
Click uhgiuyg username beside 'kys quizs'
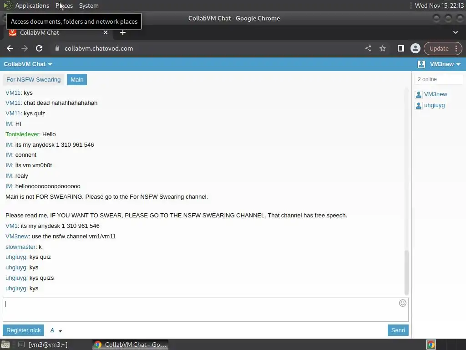click(16, 278)
